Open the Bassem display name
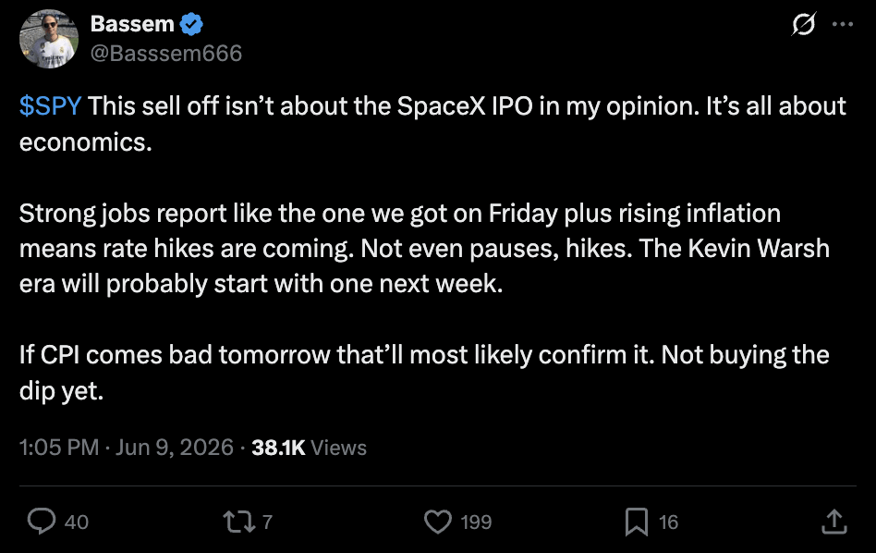This screenshot has height=553, width=876. click(x=132, y=24)
